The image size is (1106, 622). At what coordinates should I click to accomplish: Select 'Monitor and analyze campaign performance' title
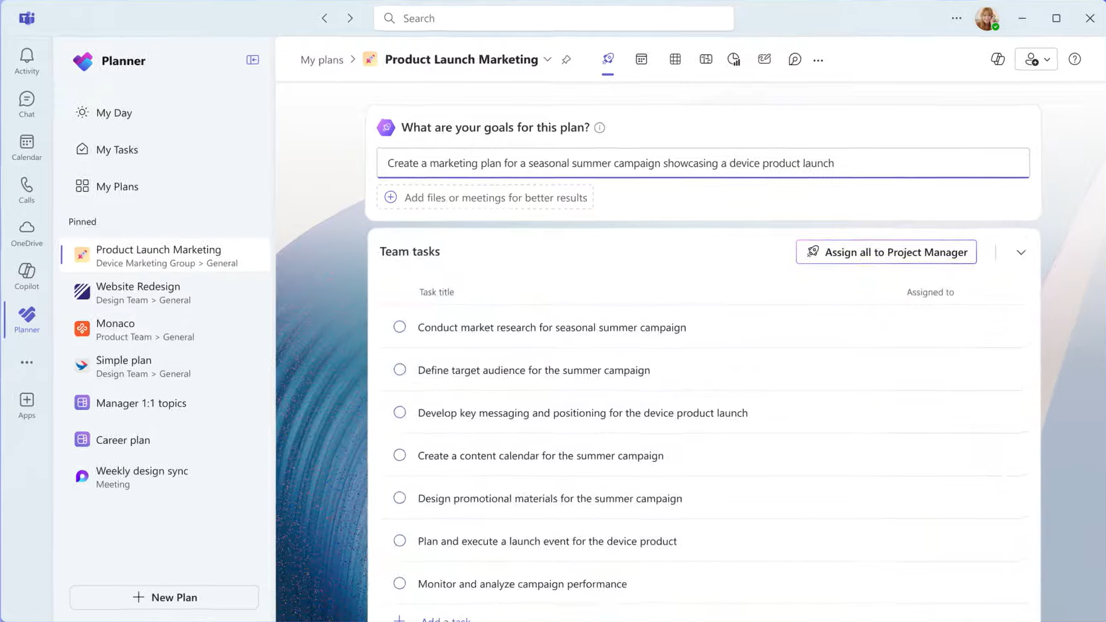(522, 583)
